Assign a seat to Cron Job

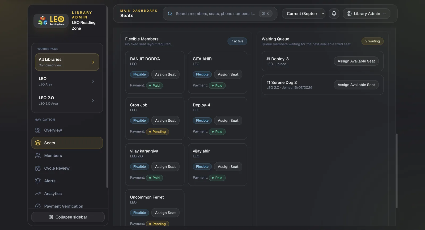point(165,121)
